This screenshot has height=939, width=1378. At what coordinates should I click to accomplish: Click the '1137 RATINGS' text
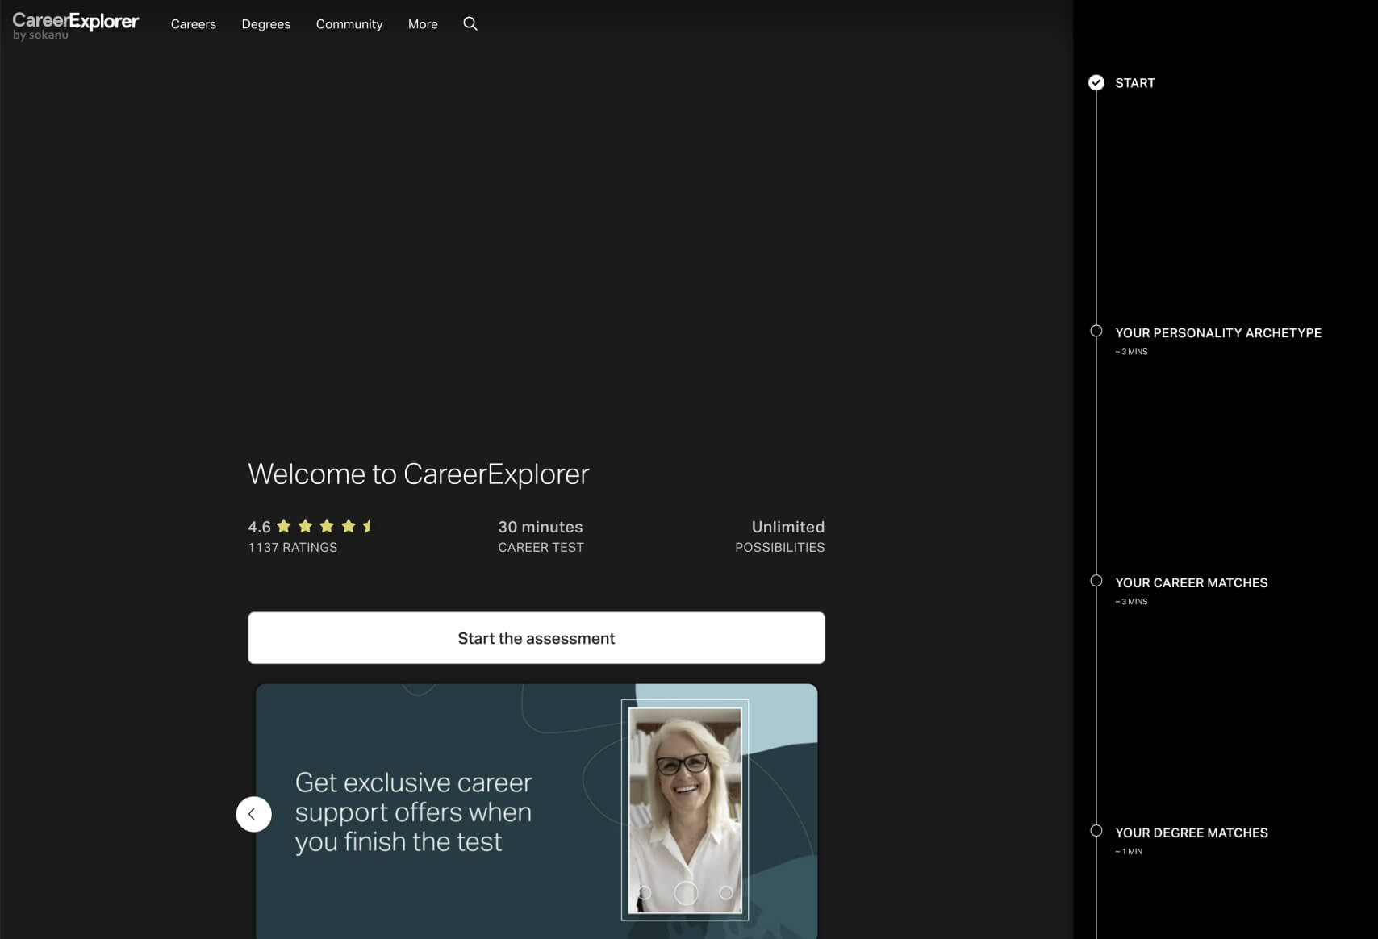click(293, 547)
